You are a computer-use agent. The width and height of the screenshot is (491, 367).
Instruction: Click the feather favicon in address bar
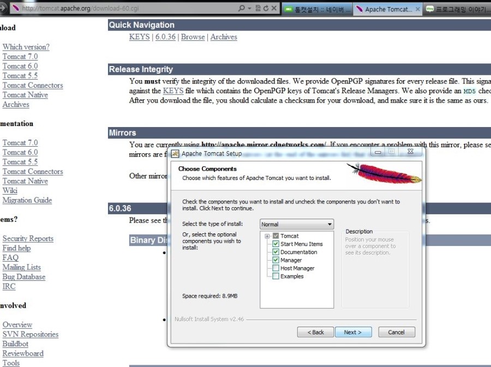pos(15,8)
